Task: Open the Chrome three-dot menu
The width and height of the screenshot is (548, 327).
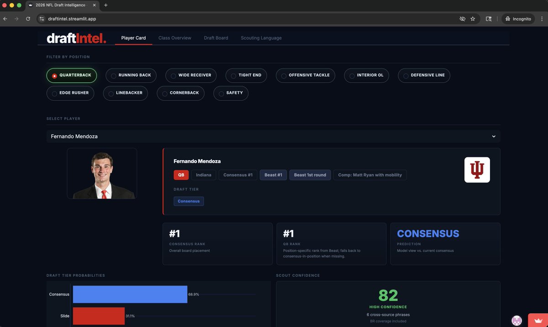Action: [x=542, y=19]
